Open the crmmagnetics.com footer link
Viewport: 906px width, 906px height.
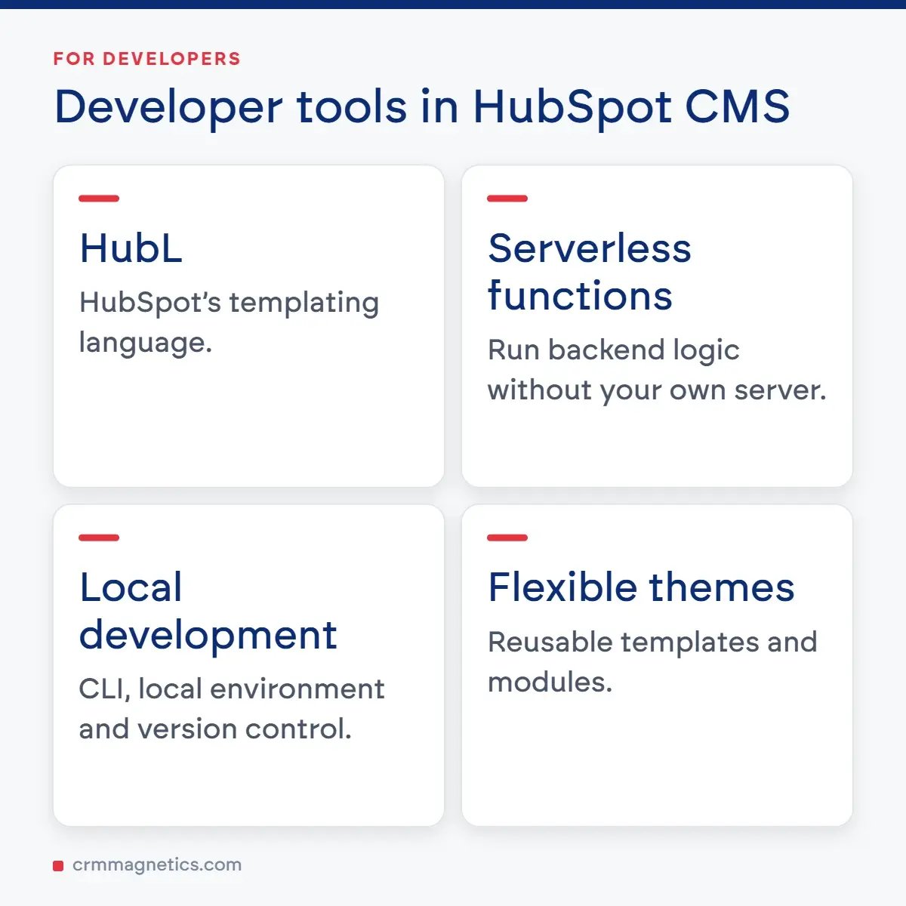tap(157, 865)
